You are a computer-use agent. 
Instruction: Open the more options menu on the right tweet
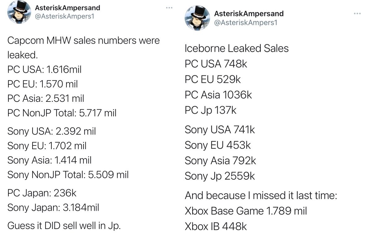(357, 14)
